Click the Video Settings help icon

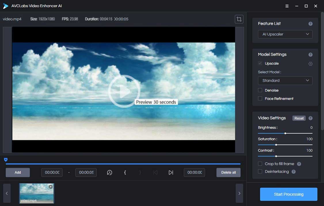tap(310, 118)
